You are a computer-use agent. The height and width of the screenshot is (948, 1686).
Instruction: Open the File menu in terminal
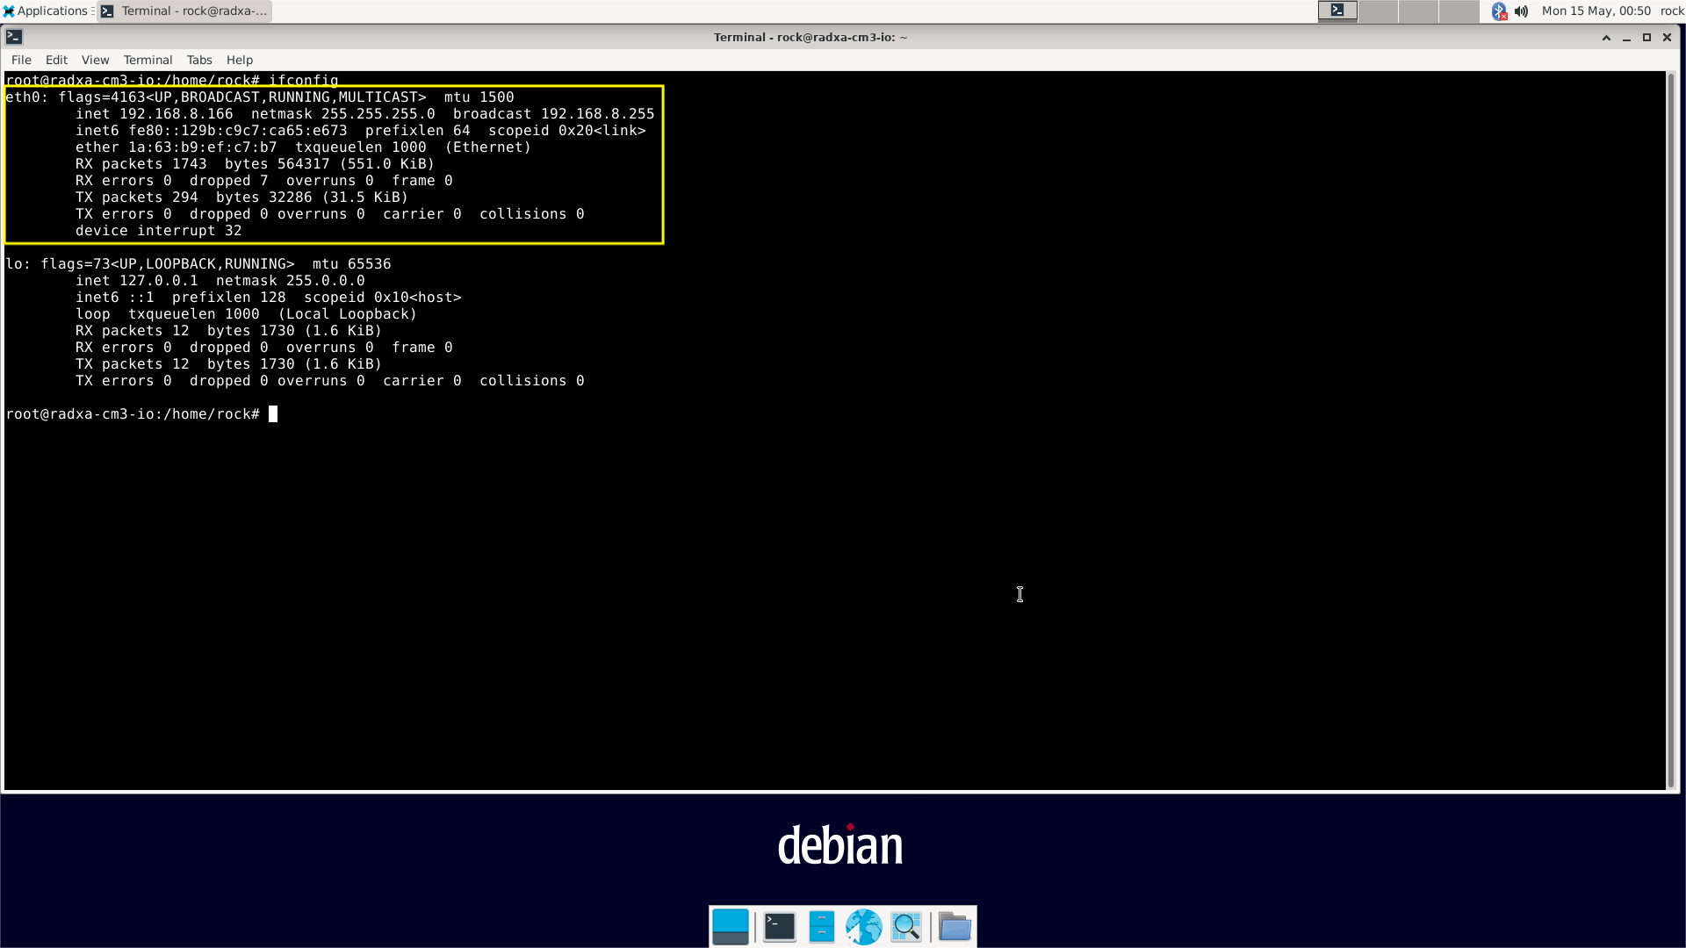tap(19, 59)
